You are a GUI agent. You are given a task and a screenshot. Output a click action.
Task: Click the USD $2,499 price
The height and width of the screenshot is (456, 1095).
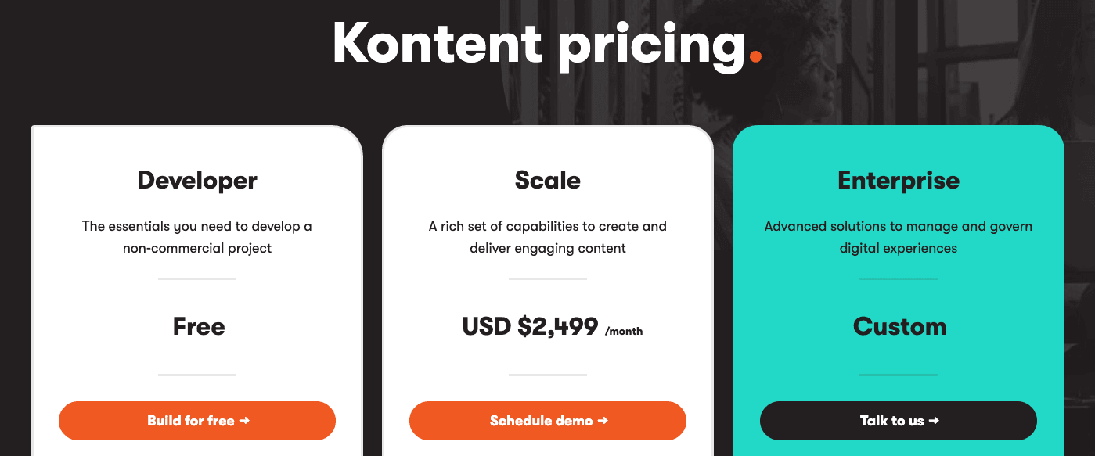click(x=531, y=326)
